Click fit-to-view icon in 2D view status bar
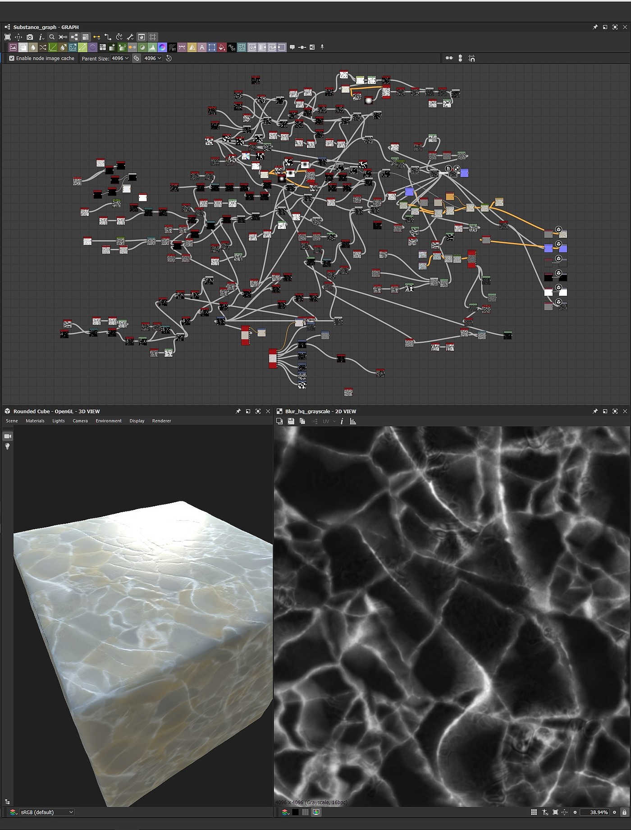The height and width of the screenshot is (830, 631). pos(555,812)
